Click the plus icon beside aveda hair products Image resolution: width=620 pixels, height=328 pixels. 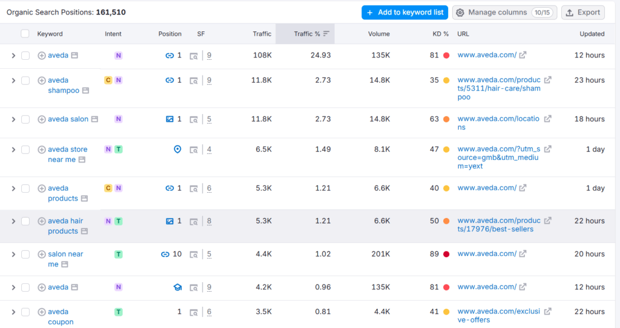pyautogui.click(x=42, y=222)
